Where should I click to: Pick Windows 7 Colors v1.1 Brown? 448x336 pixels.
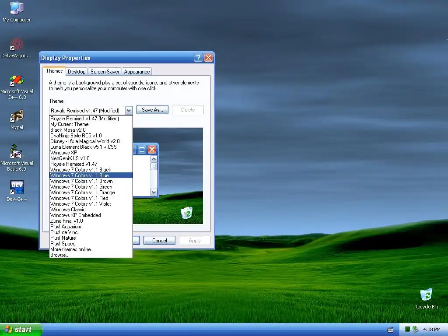(91, 181)
